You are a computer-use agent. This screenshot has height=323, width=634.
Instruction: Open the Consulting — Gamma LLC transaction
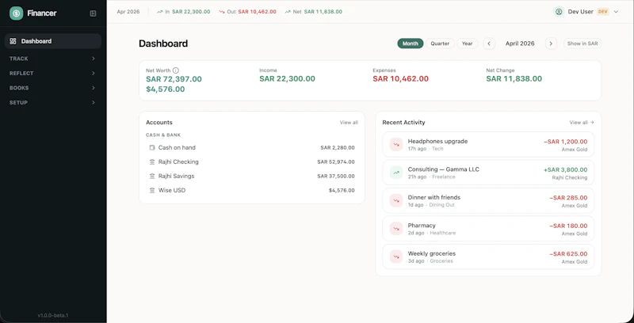tap(488, 173)
